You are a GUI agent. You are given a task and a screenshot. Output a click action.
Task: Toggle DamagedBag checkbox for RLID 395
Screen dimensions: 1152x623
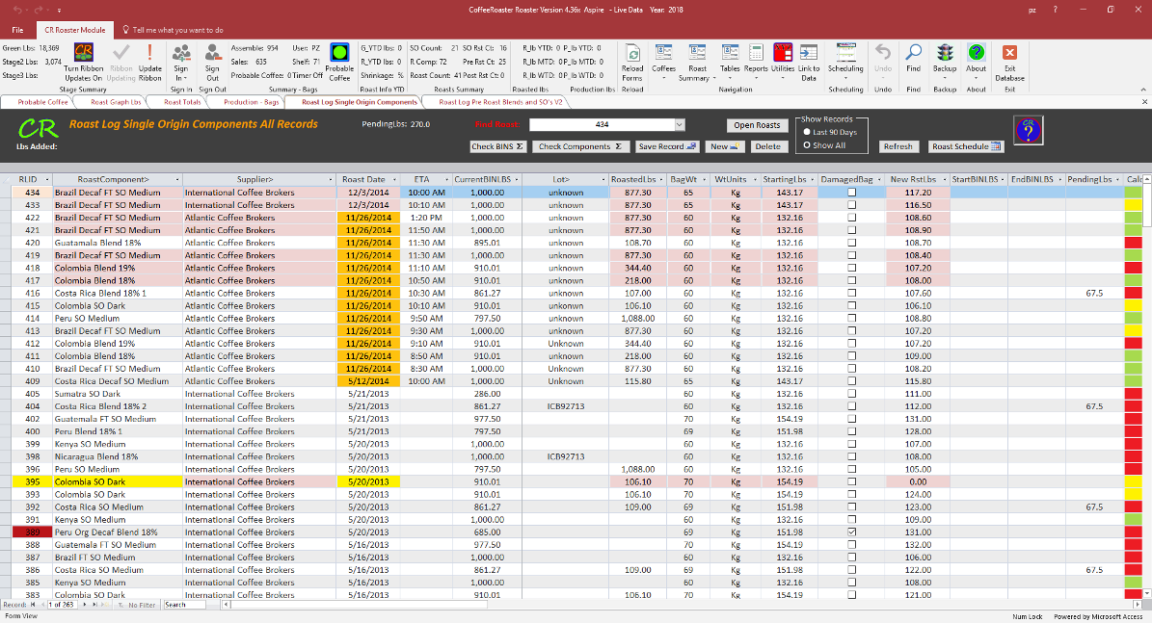pyautogui.click(x=851, y=482)
